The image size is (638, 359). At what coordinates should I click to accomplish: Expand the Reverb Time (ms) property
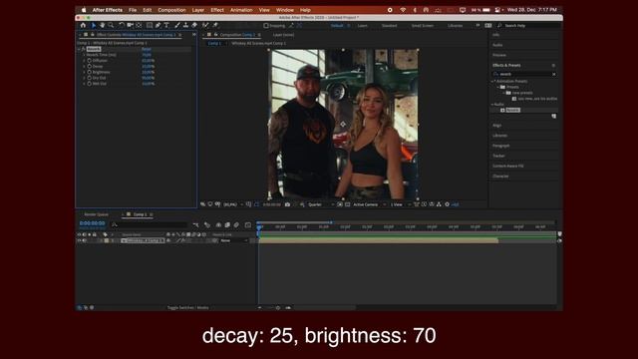coord(84,55)
